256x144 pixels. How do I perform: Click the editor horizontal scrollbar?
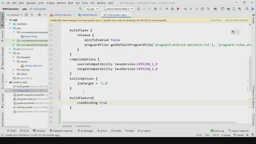149,122
